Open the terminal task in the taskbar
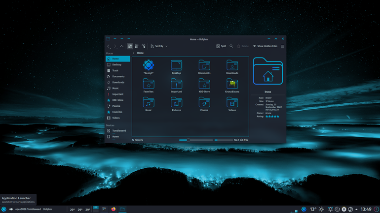Screen dimensions: 380x213 (x=104, y=209)
